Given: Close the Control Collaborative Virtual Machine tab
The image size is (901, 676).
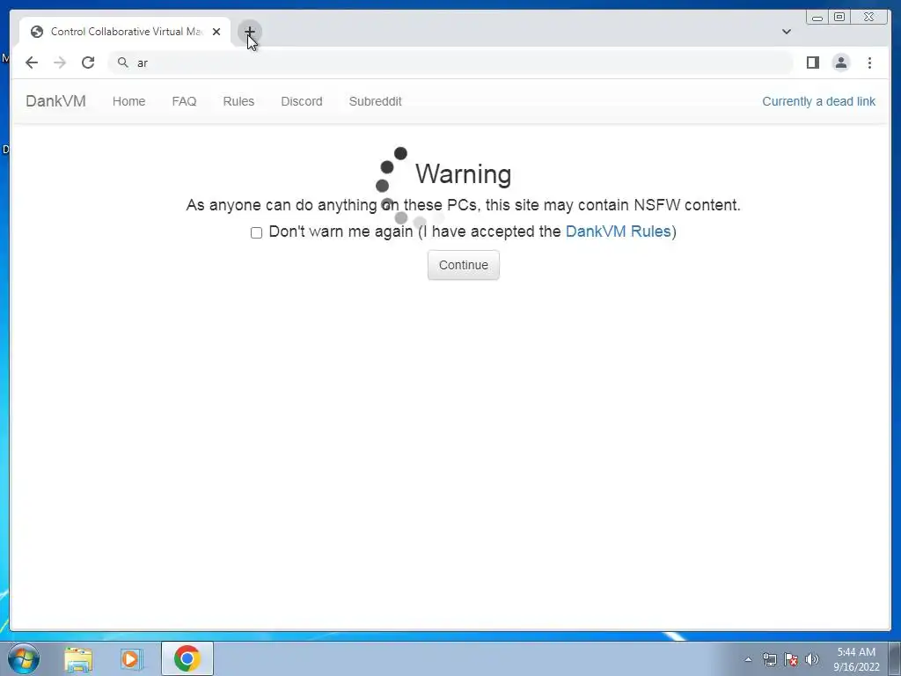Looking at the screenshot, I should pyautogui.click(x=216, y=32).
